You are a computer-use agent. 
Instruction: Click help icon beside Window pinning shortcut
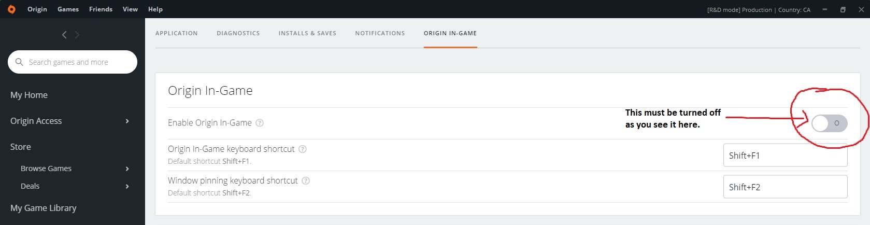306,181
